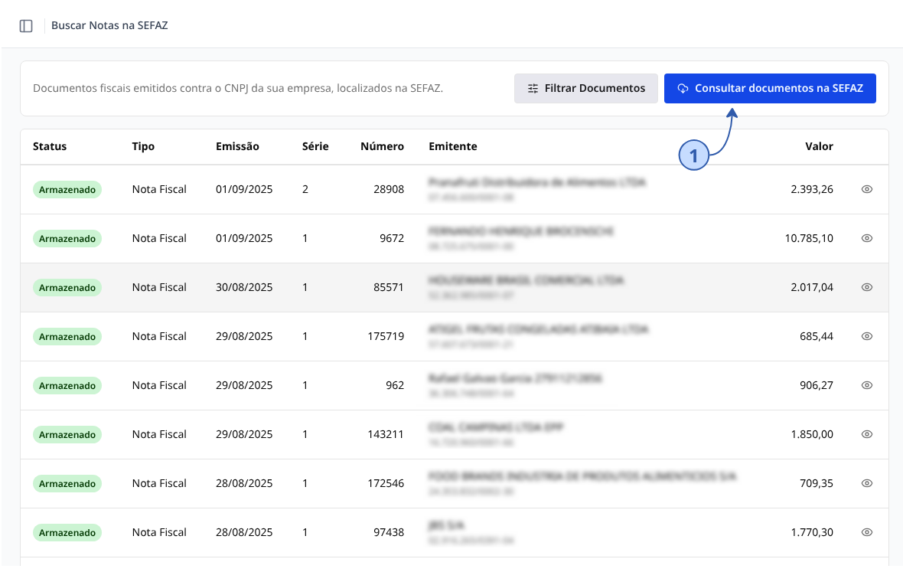Image resolution: width=903 pixels, height=572 pixels.
Task: Click Armazenado badge of document 962
Action: click(67, 385)
